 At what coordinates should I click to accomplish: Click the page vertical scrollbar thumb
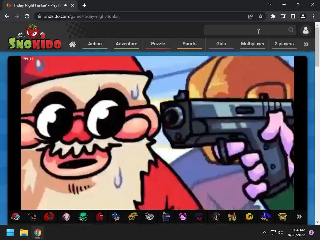317,47
